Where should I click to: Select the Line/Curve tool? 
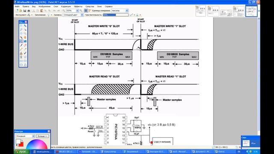(x=25, y=57)
